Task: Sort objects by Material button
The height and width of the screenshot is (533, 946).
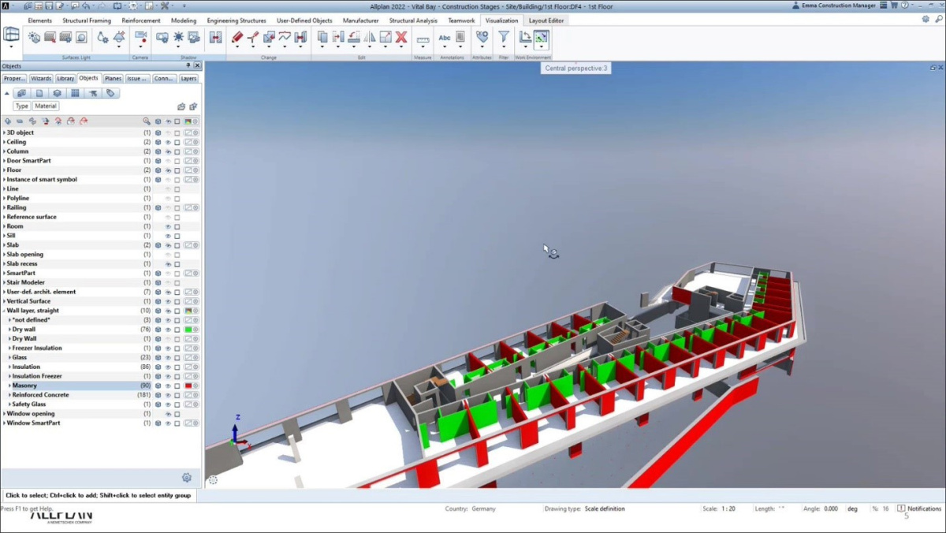Action: click(46, 106)
